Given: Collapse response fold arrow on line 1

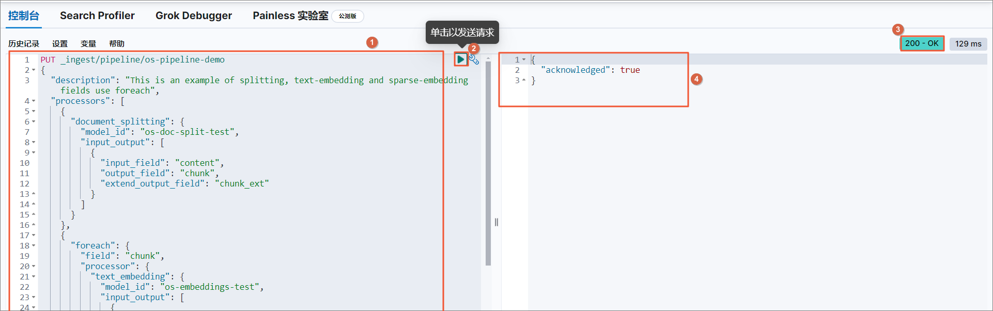Looking at the screenshot, I should [524, 60].
